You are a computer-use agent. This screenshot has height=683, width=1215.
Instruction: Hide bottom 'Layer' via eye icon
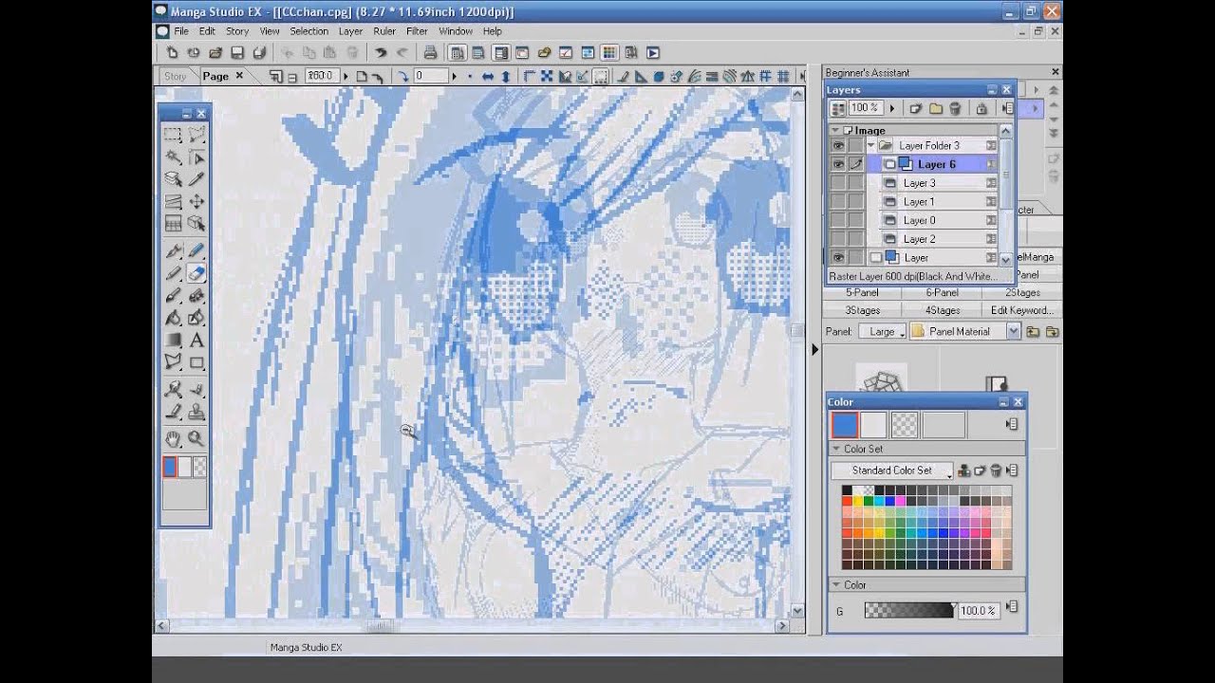838,257
